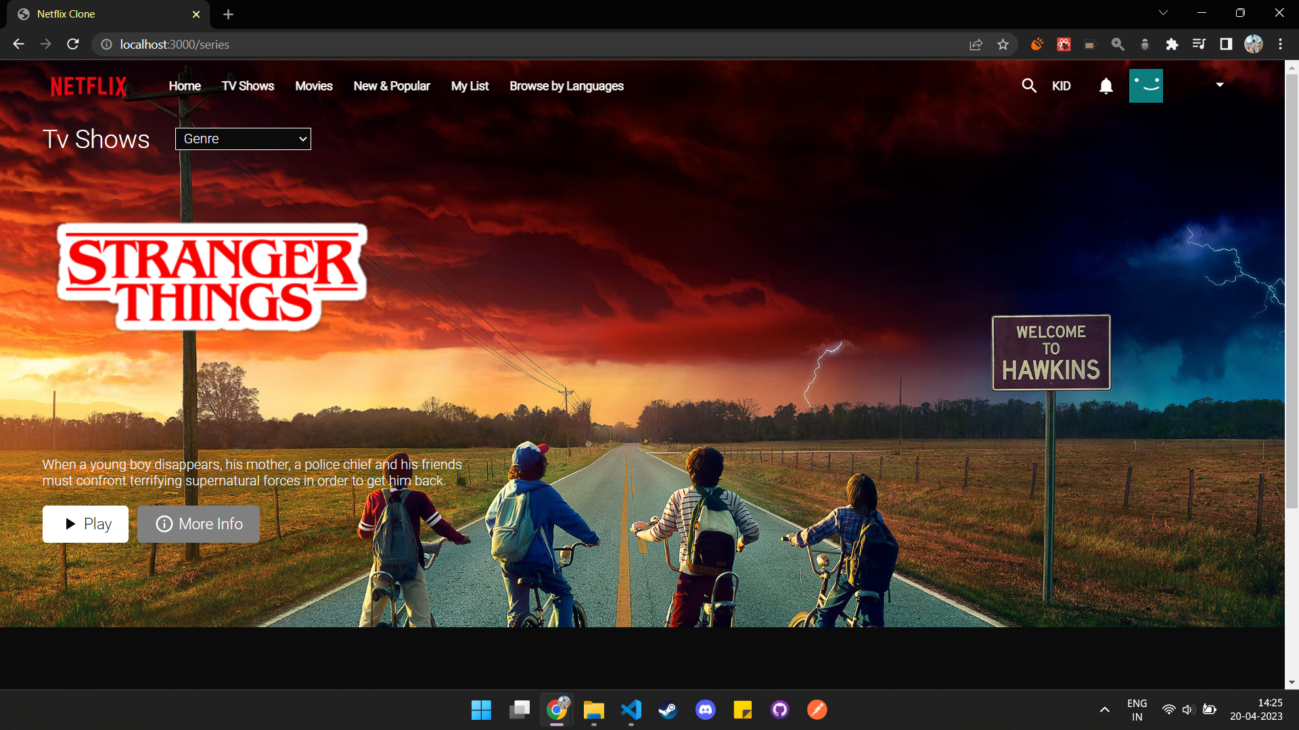
Task: Share this page icon
Action: [976, 44]
